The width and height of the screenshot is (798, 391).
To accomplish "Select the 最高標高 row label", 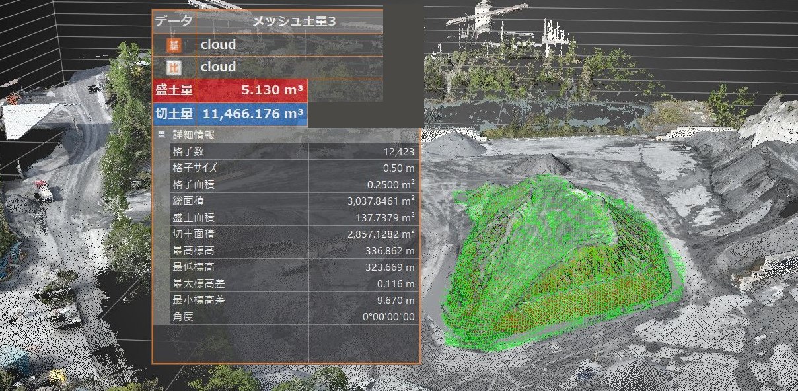I will pyautogui.click(x=193, y=251).
